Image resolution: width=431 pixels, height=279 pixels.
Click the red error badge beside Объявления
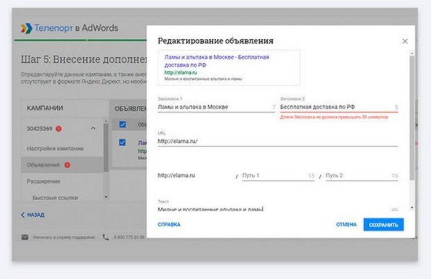click(x=67, y=165)
